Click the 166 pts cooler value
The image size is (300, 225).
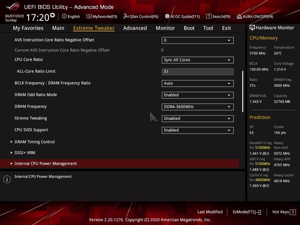coord(280,133)
